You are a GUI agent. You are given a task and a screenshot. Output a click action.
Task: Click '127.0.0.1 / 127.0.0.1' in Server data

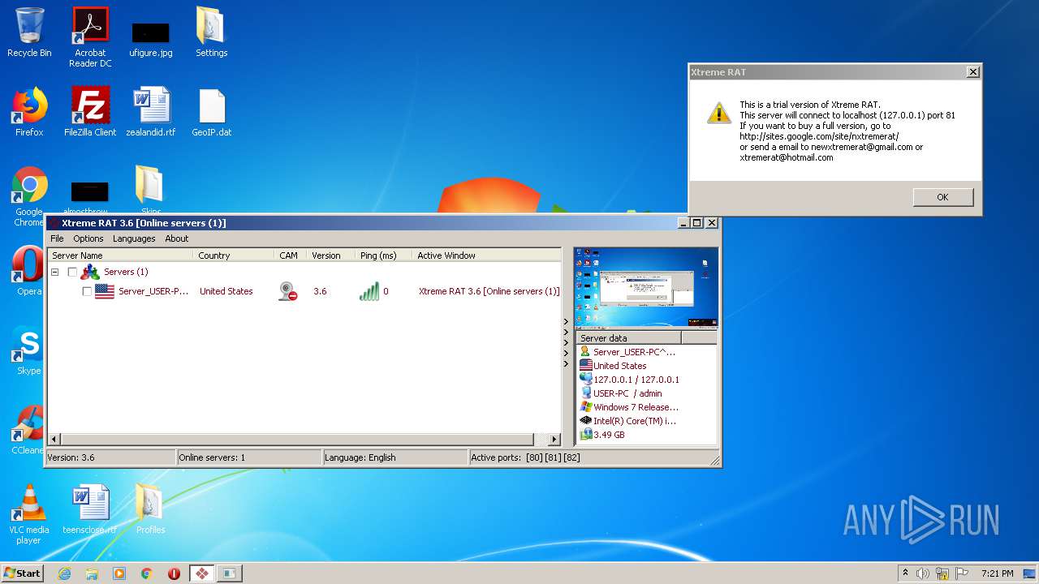tap(636, 379)
